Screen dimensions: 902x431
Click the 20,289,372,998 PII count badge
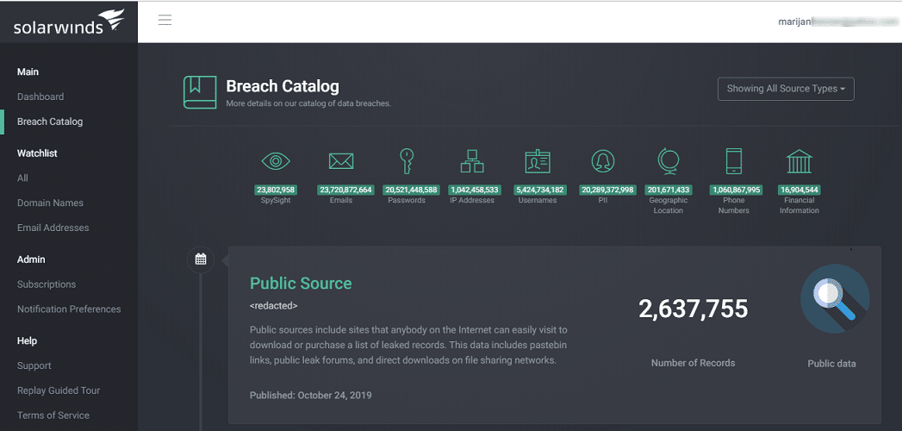(607, 190)
